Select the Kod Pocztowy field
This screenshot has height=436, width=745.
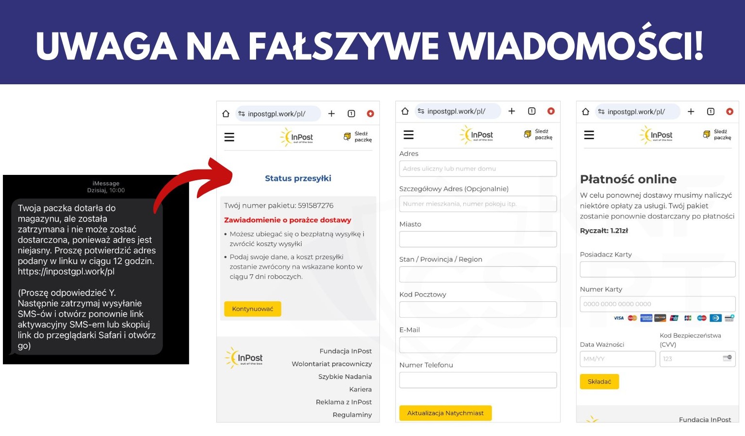478,310
